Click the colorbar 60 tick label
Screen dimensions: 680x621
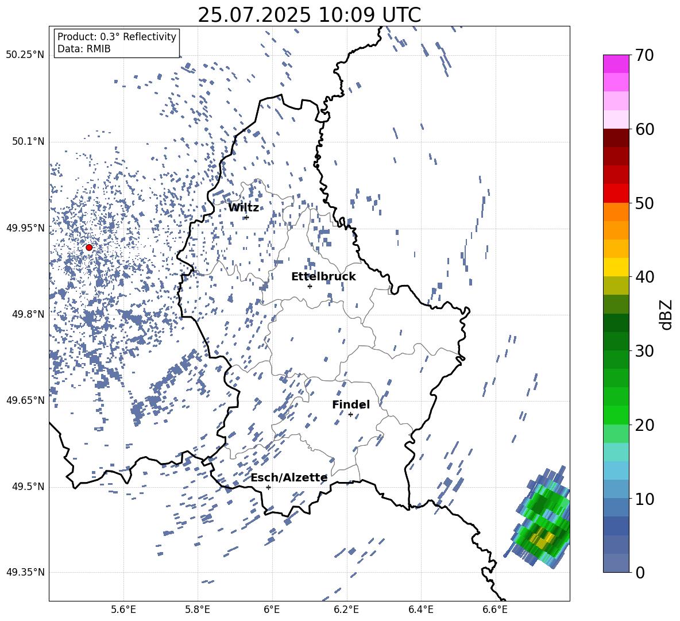[644, 129]
